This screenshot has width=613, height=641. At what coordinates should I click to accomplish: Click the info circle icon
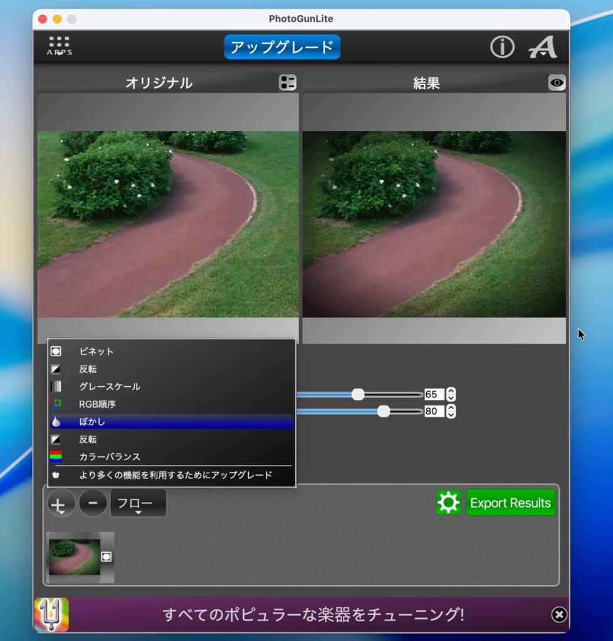(x=501, y=47)
